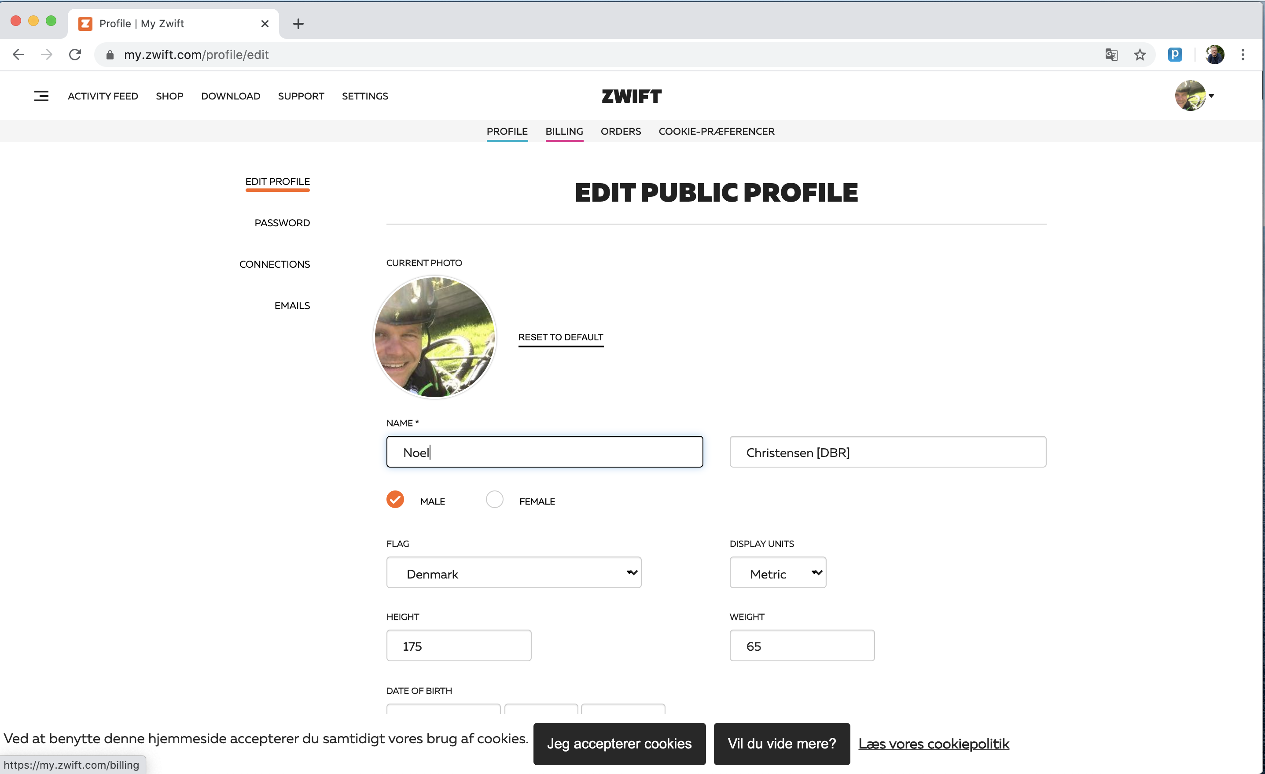Click the translate page icon
Screen dimensions: 1265x774
click(x=1111, y=55)
